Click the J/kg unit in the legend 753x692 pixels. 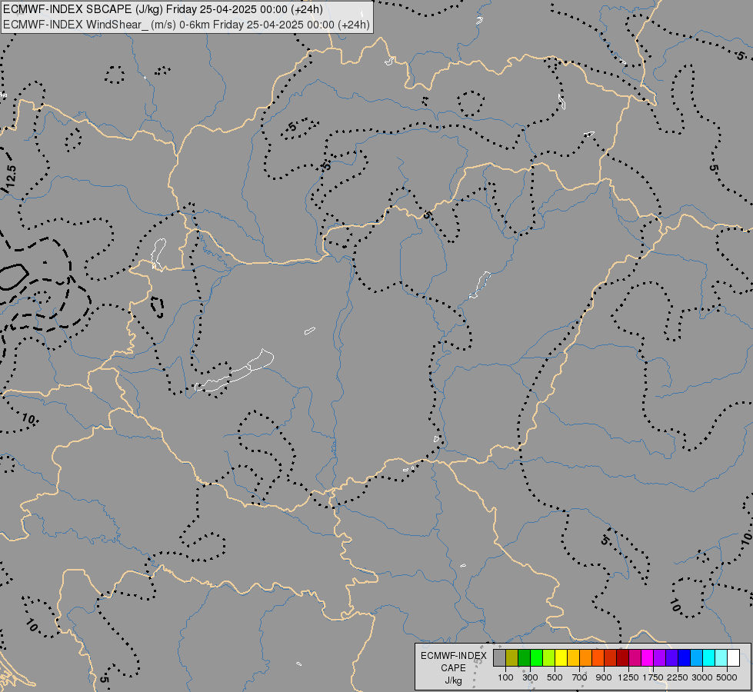[x=453, y=680]
